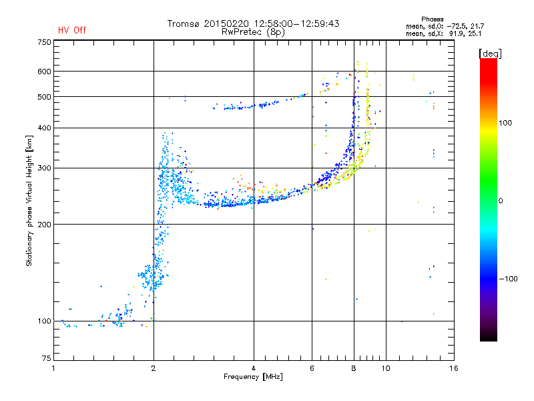The image size is (534, 401).
Task: Click the x-axis label 8
Action: 354,368
